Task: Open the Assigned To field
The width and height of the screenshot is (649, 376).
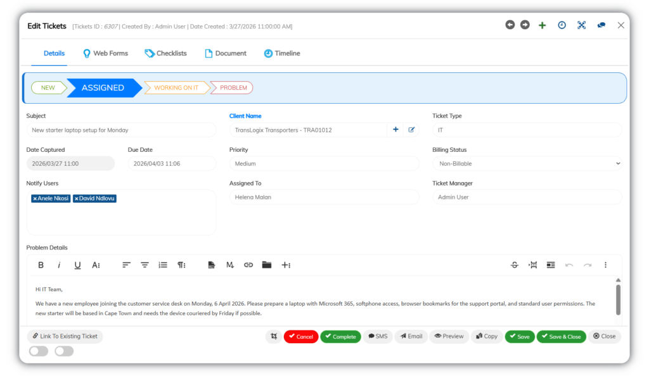Action: [x=324, y=197]
